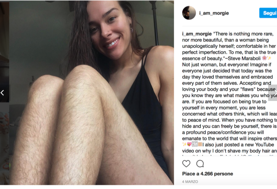
Task: Click the sparkling heart emoji in the caption
Action: (x=189, y=144)
